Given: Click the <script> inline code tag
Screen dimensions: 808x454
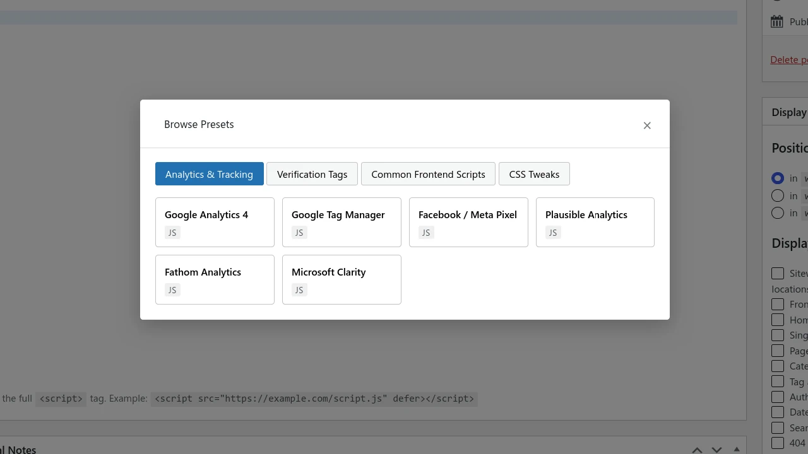Looking at the screenshot, I should [61, 399].
